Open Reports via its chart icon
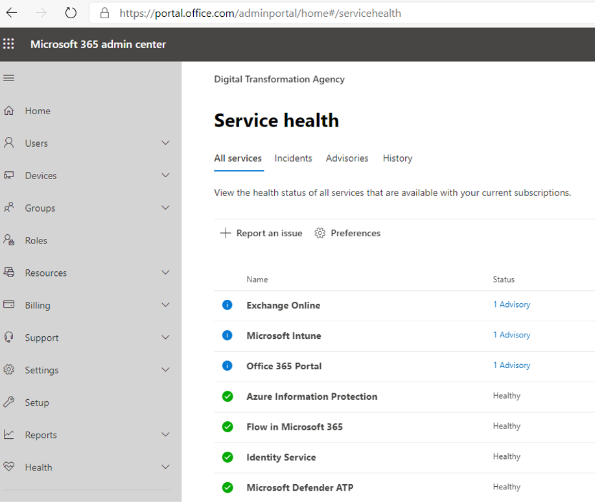The height and width of the screenshot is (503, 595). point(8,434)
